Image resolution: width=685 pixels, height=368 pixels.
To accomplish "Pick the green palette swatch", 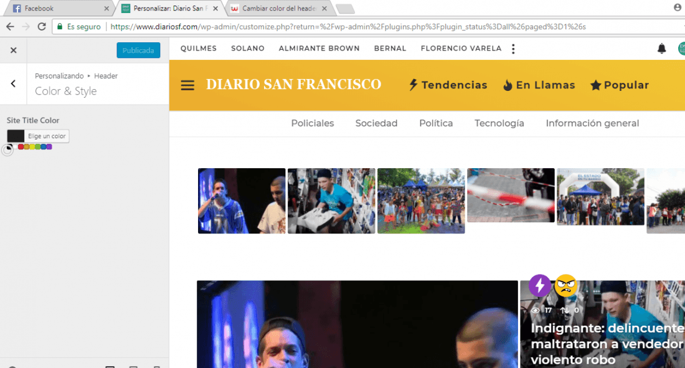I will (37, 147).
